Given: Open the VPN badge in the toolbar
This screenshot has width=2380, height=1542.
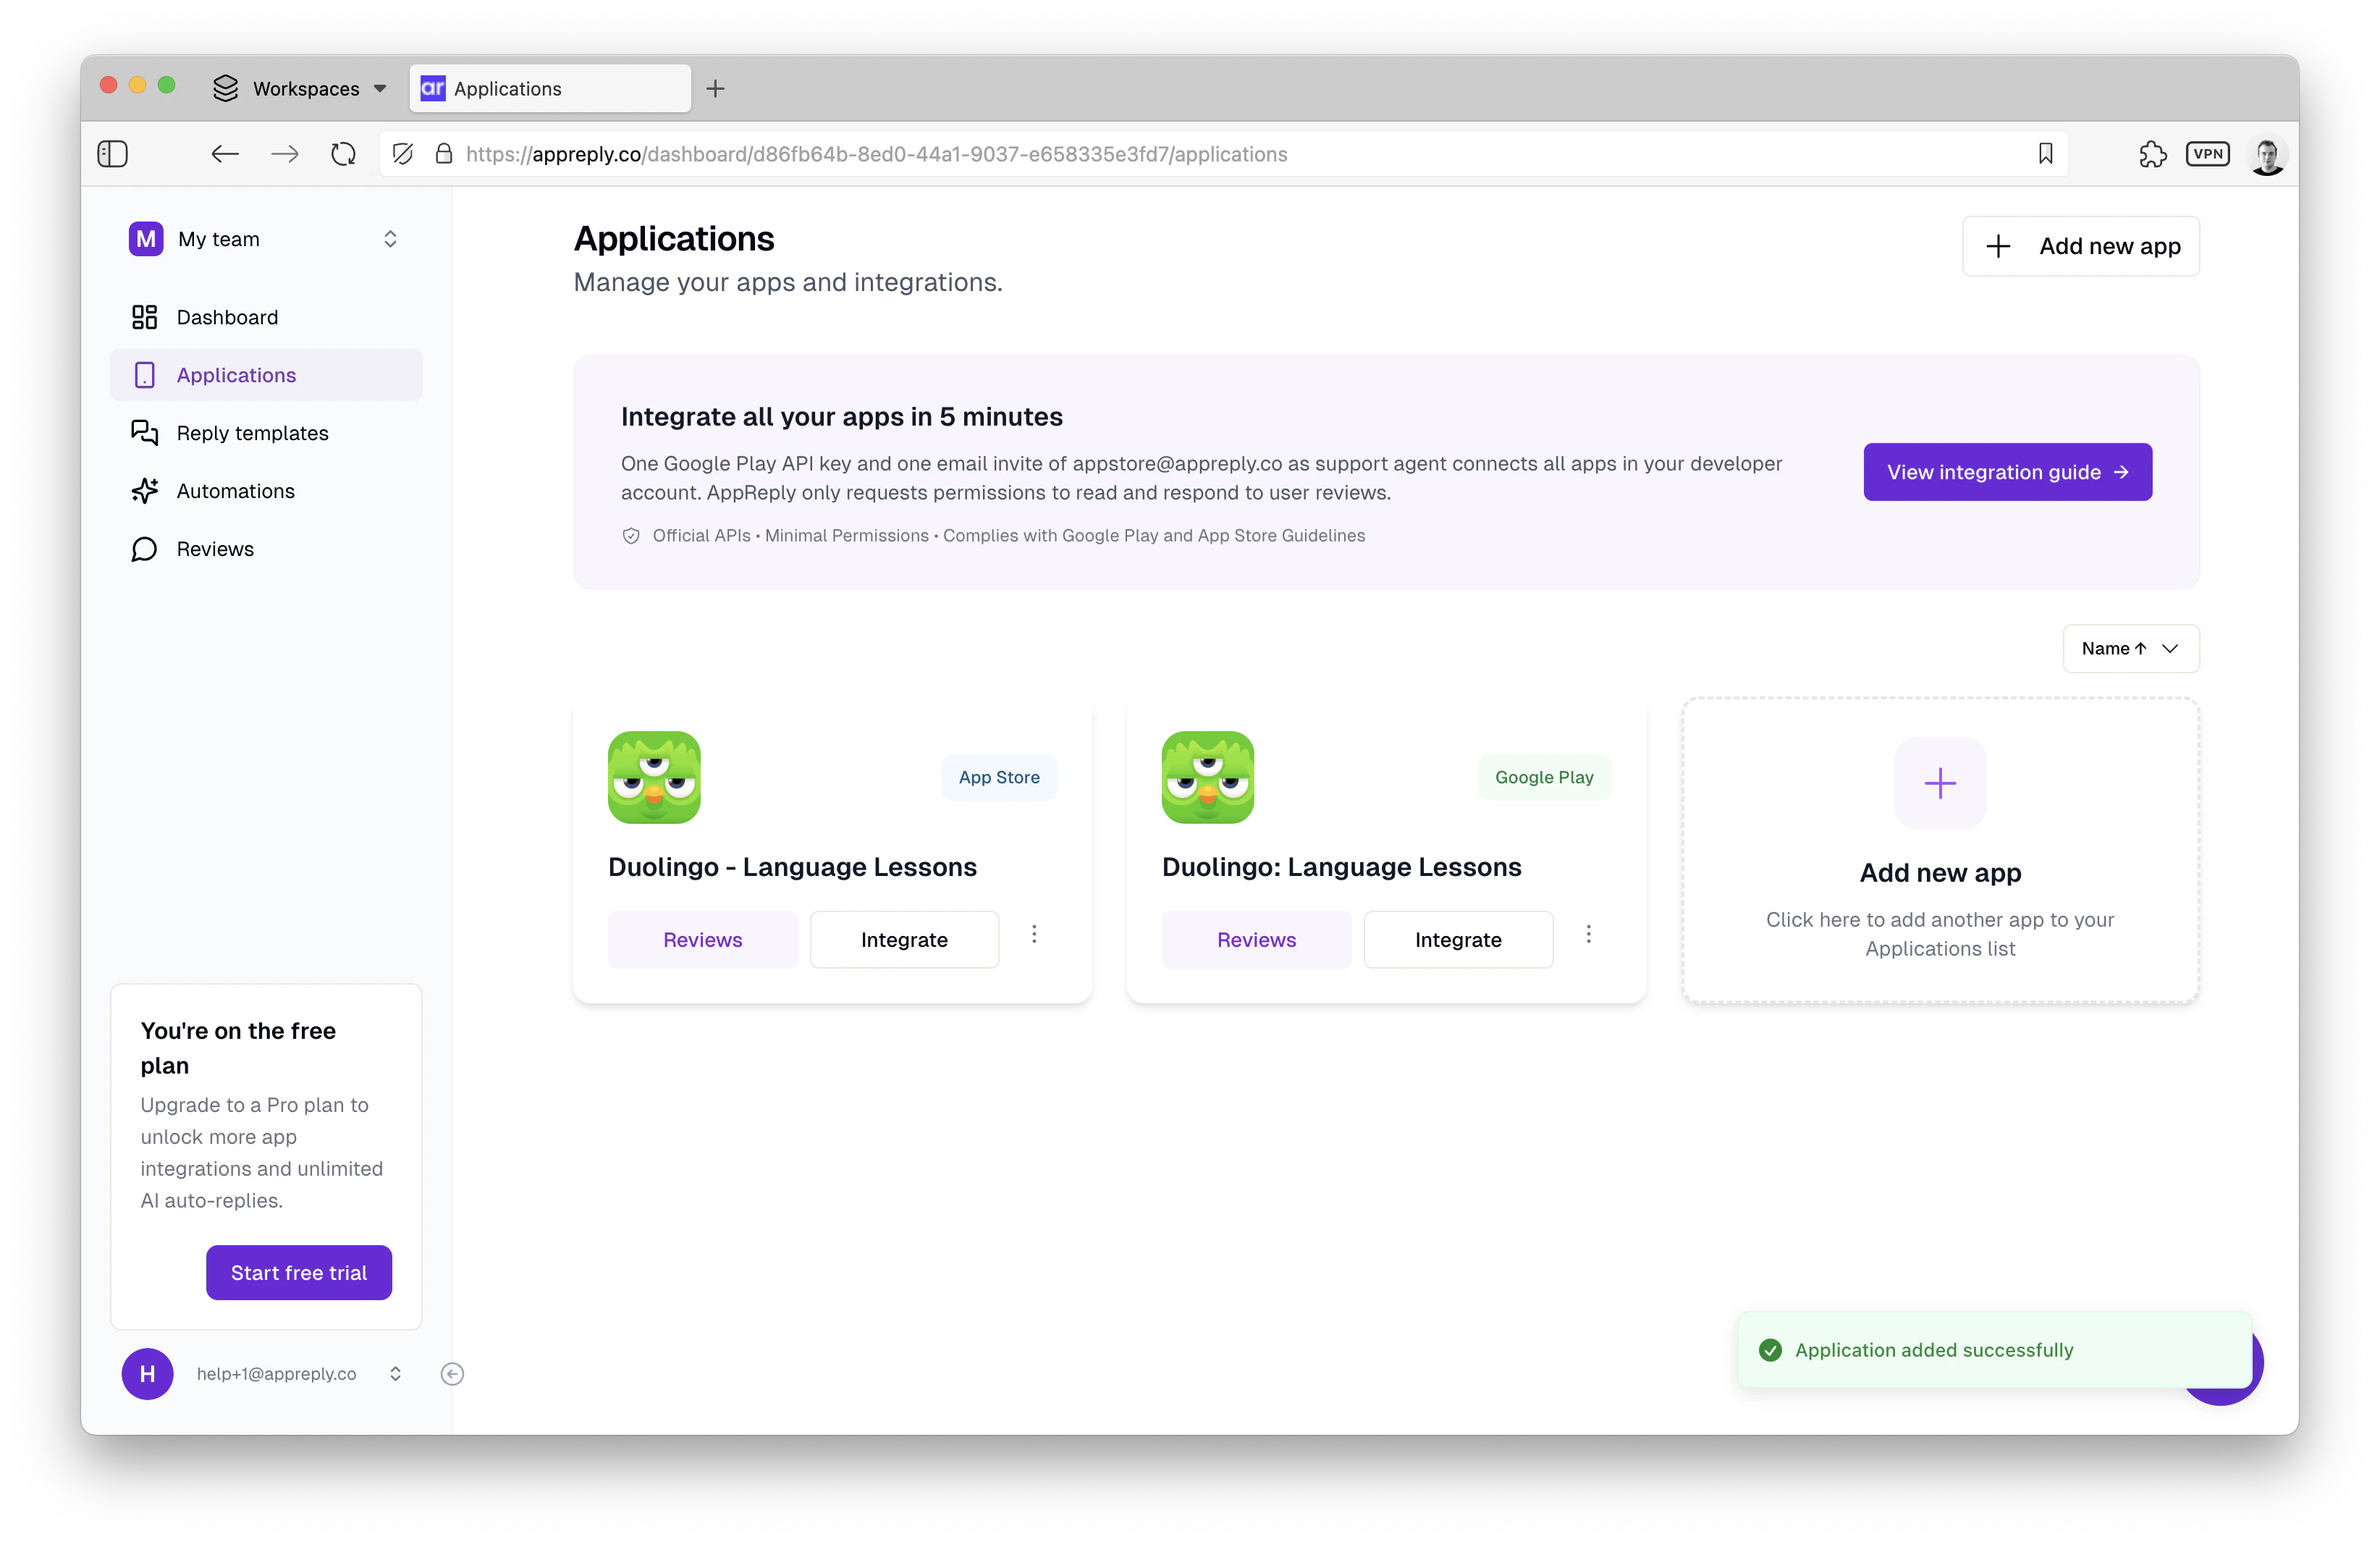Looking at the screenshot, I should pos(2207,154).
